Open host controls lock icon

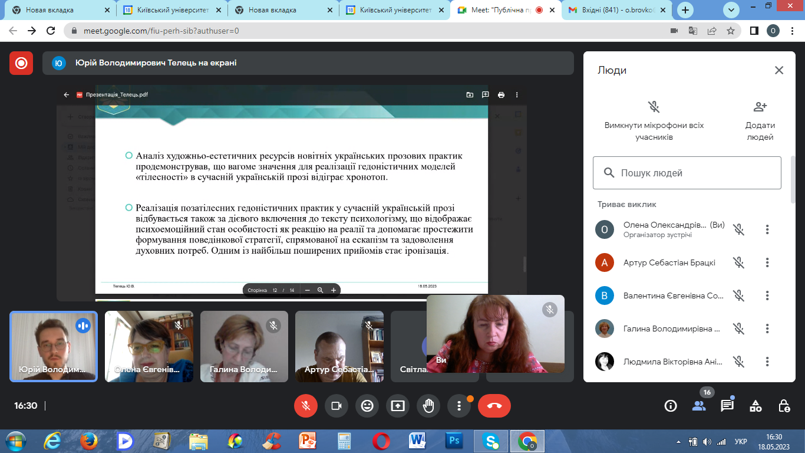point(784,406)
